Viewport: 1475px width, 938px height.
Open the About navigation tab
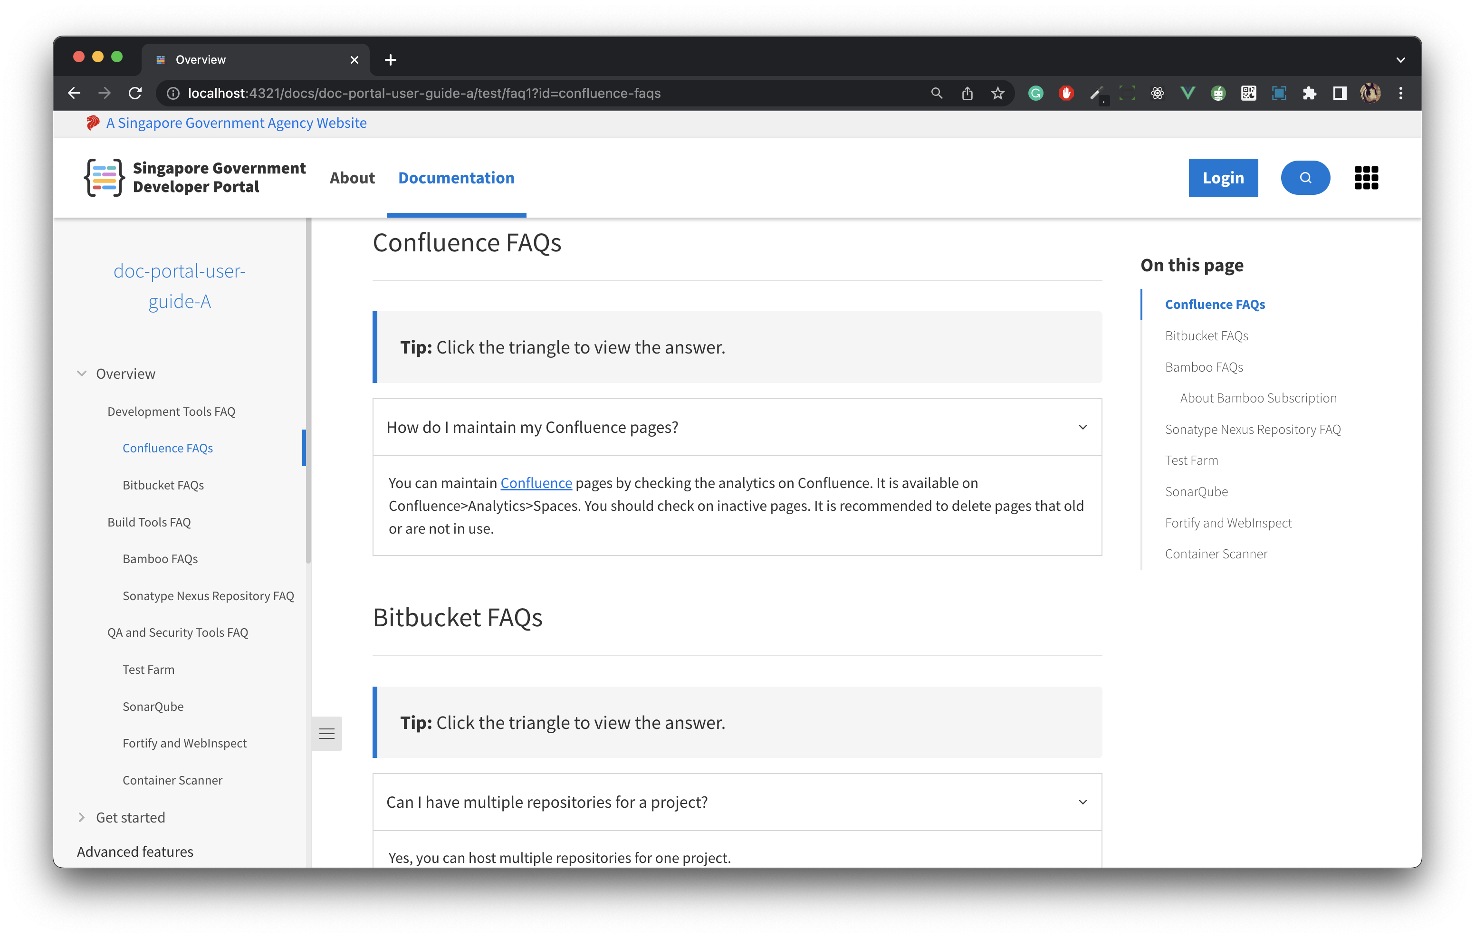coord(352,178)
